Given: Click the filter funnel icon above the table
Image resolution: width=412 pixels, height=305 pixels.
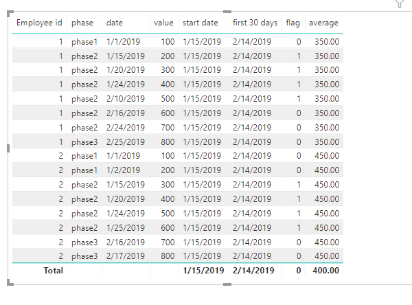Looking at the screenshot, I should [x=400, y=3].
